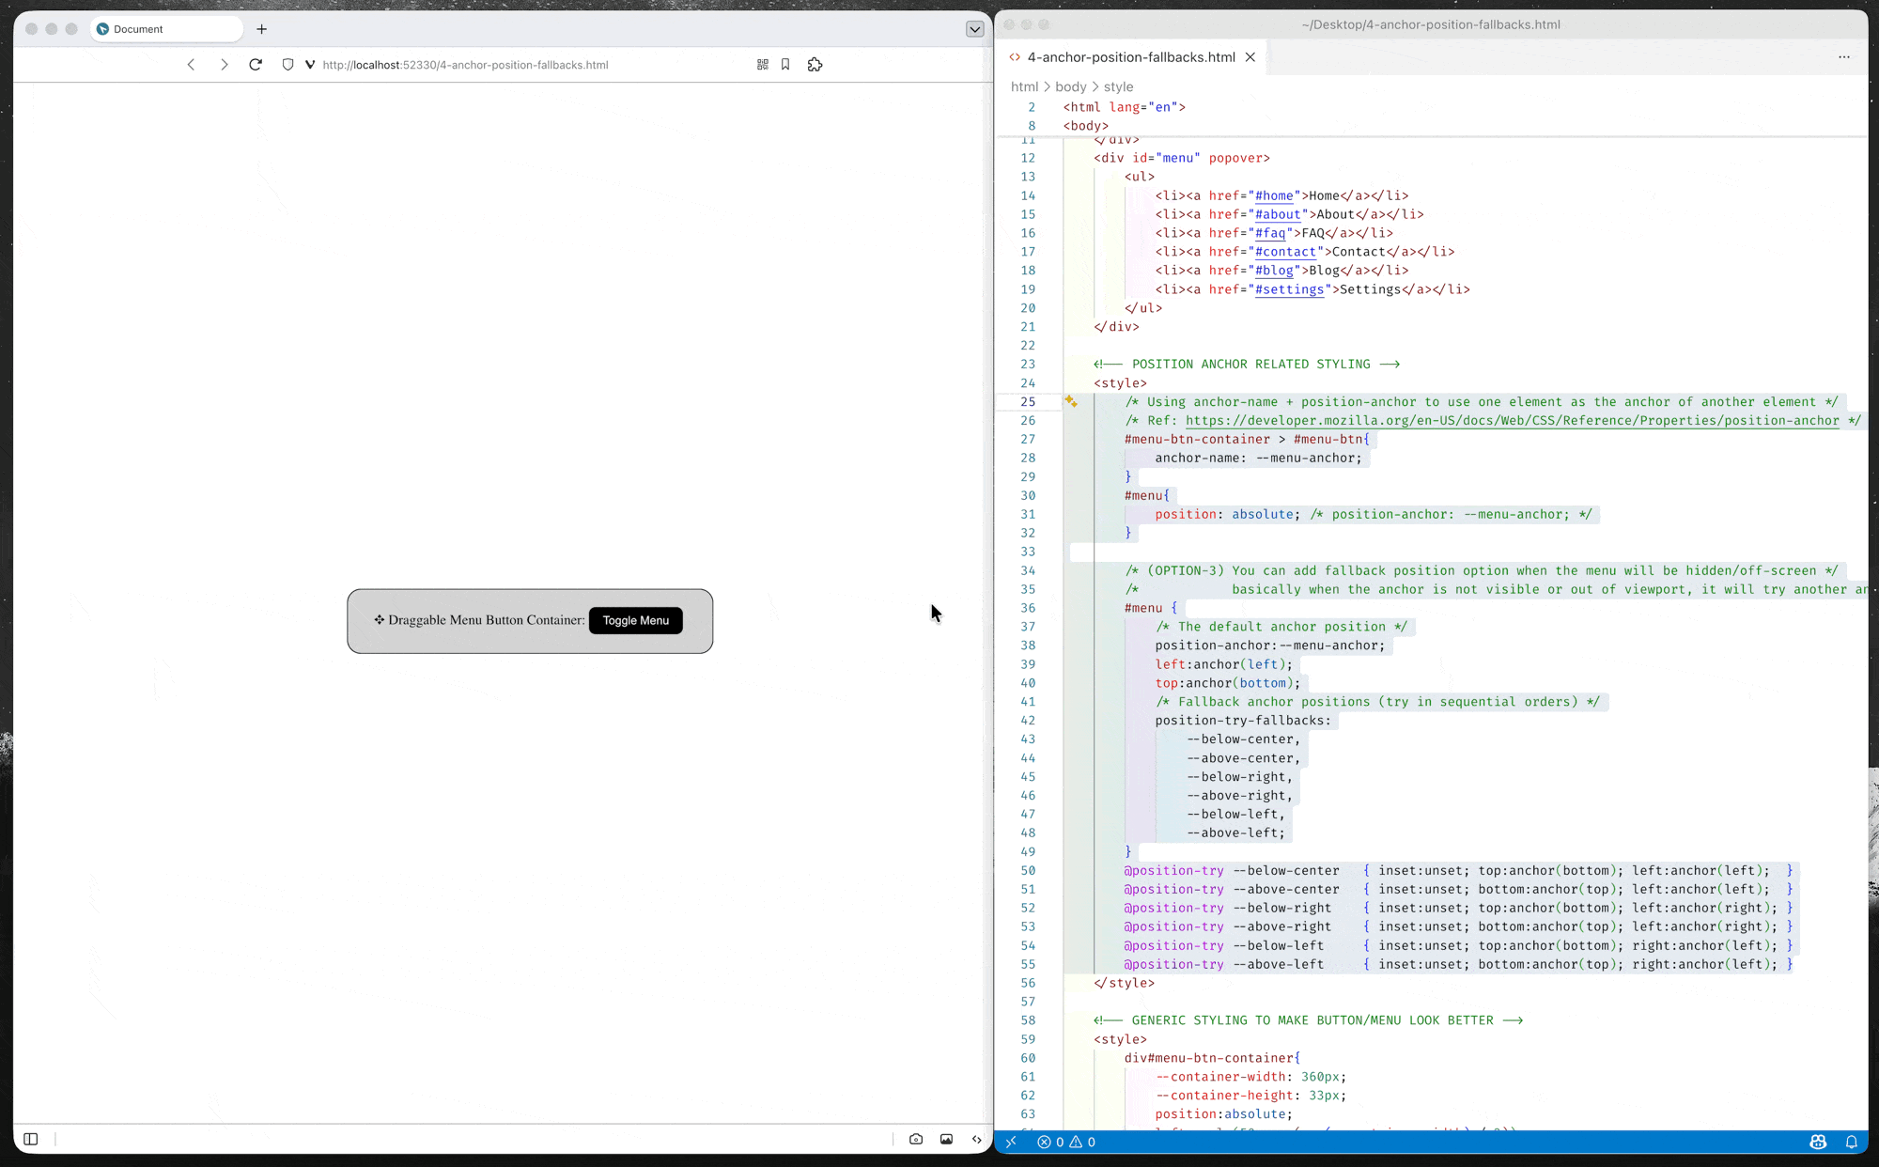The image size is (1879, 1167).
Task: Open notifications bell in editor status bar
Action: pyautogui.click(x=1852, y=1142)
